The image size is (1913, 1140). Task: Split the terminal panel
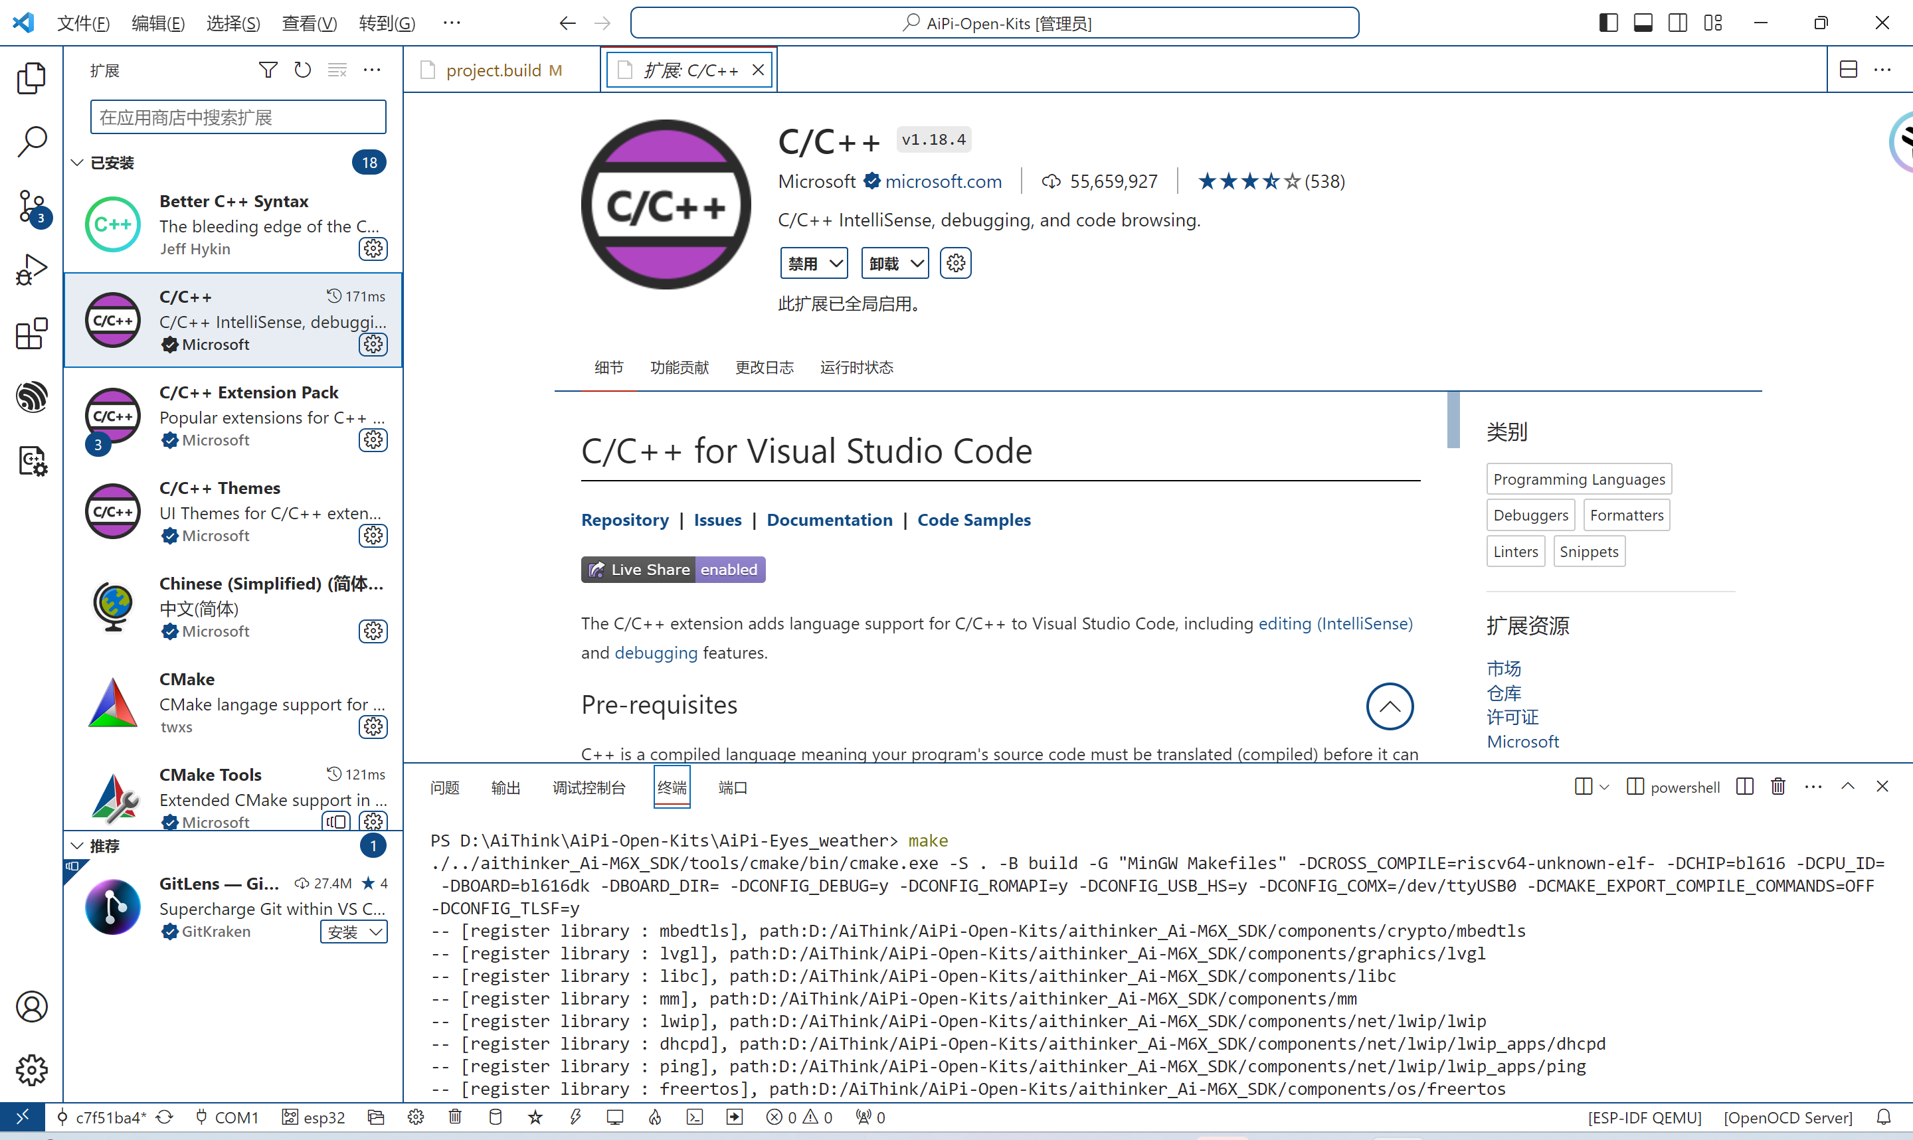(1745, 787)
